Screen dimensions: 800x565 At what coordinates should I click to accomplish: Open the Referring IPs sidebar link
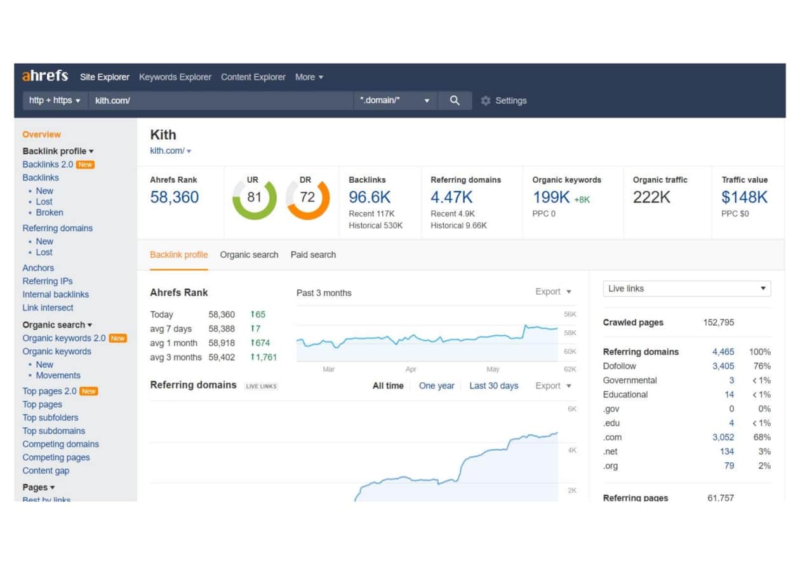point(48,281)
